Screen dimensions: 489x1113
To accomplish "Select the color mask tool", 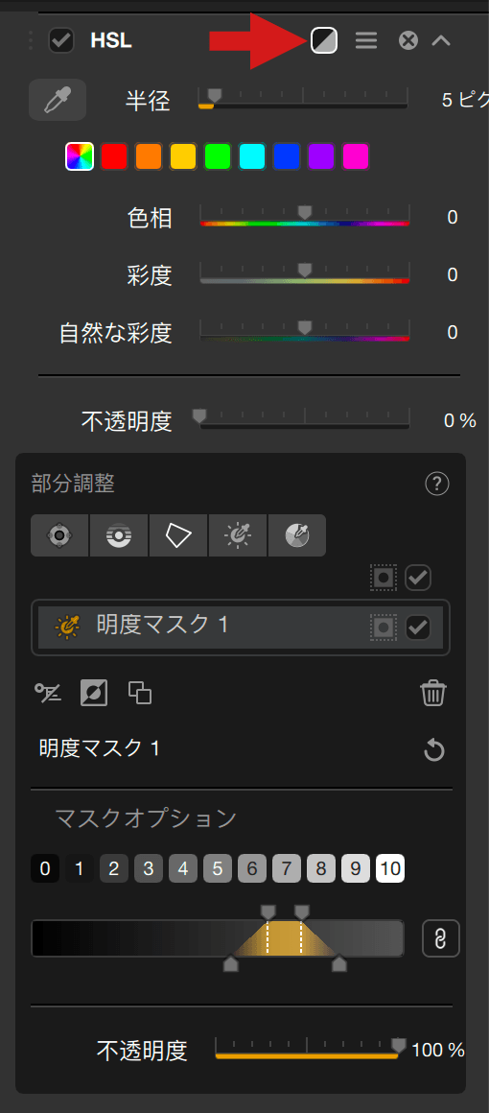I will coord(296,535).
